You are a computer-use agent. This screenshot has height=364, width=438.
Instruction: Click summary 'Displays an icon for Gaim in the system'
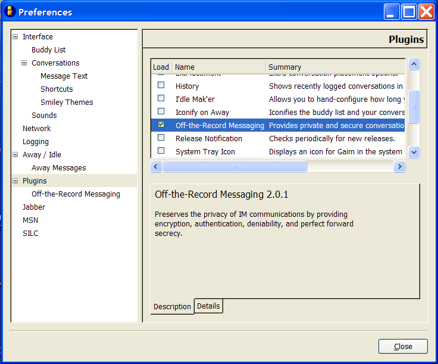point(335,152)
